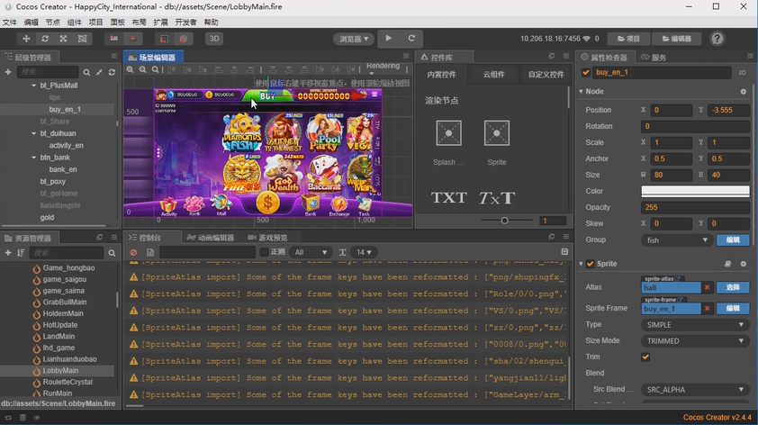Click the Sprite Frame 编辑 button

(733, 309)
